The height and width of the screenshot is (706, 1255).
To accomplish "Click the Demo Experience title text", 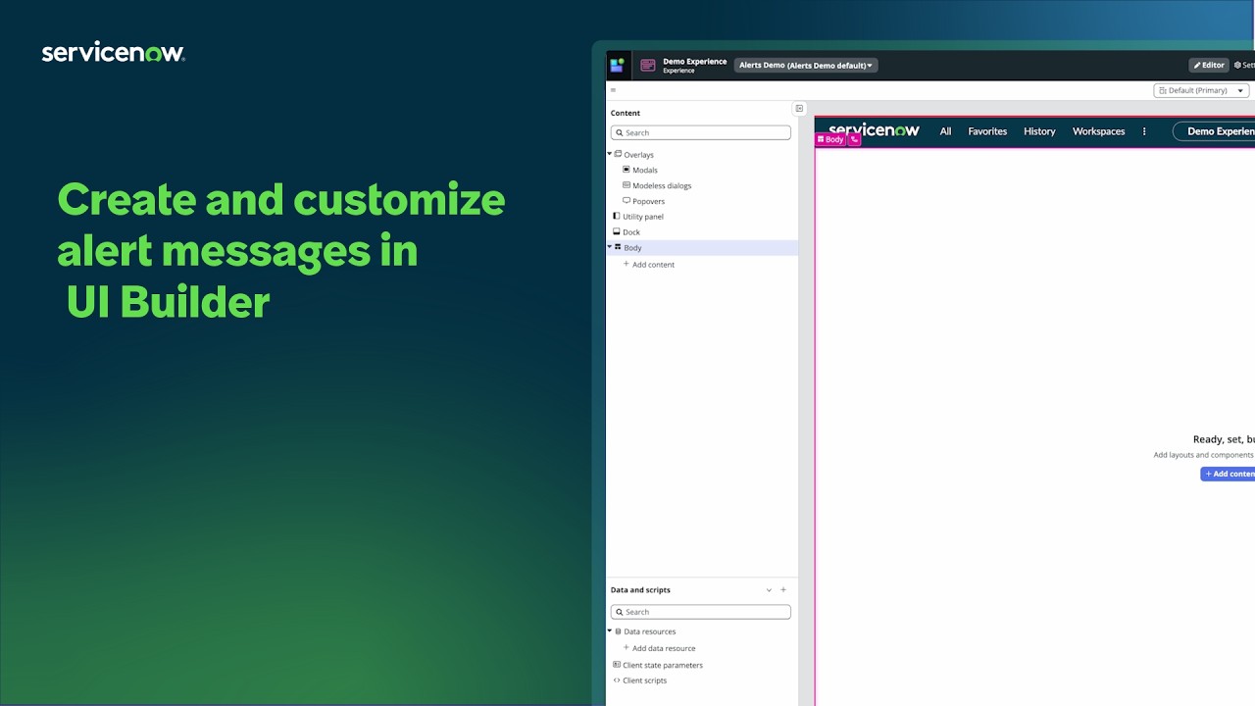I will click(695, 62).
